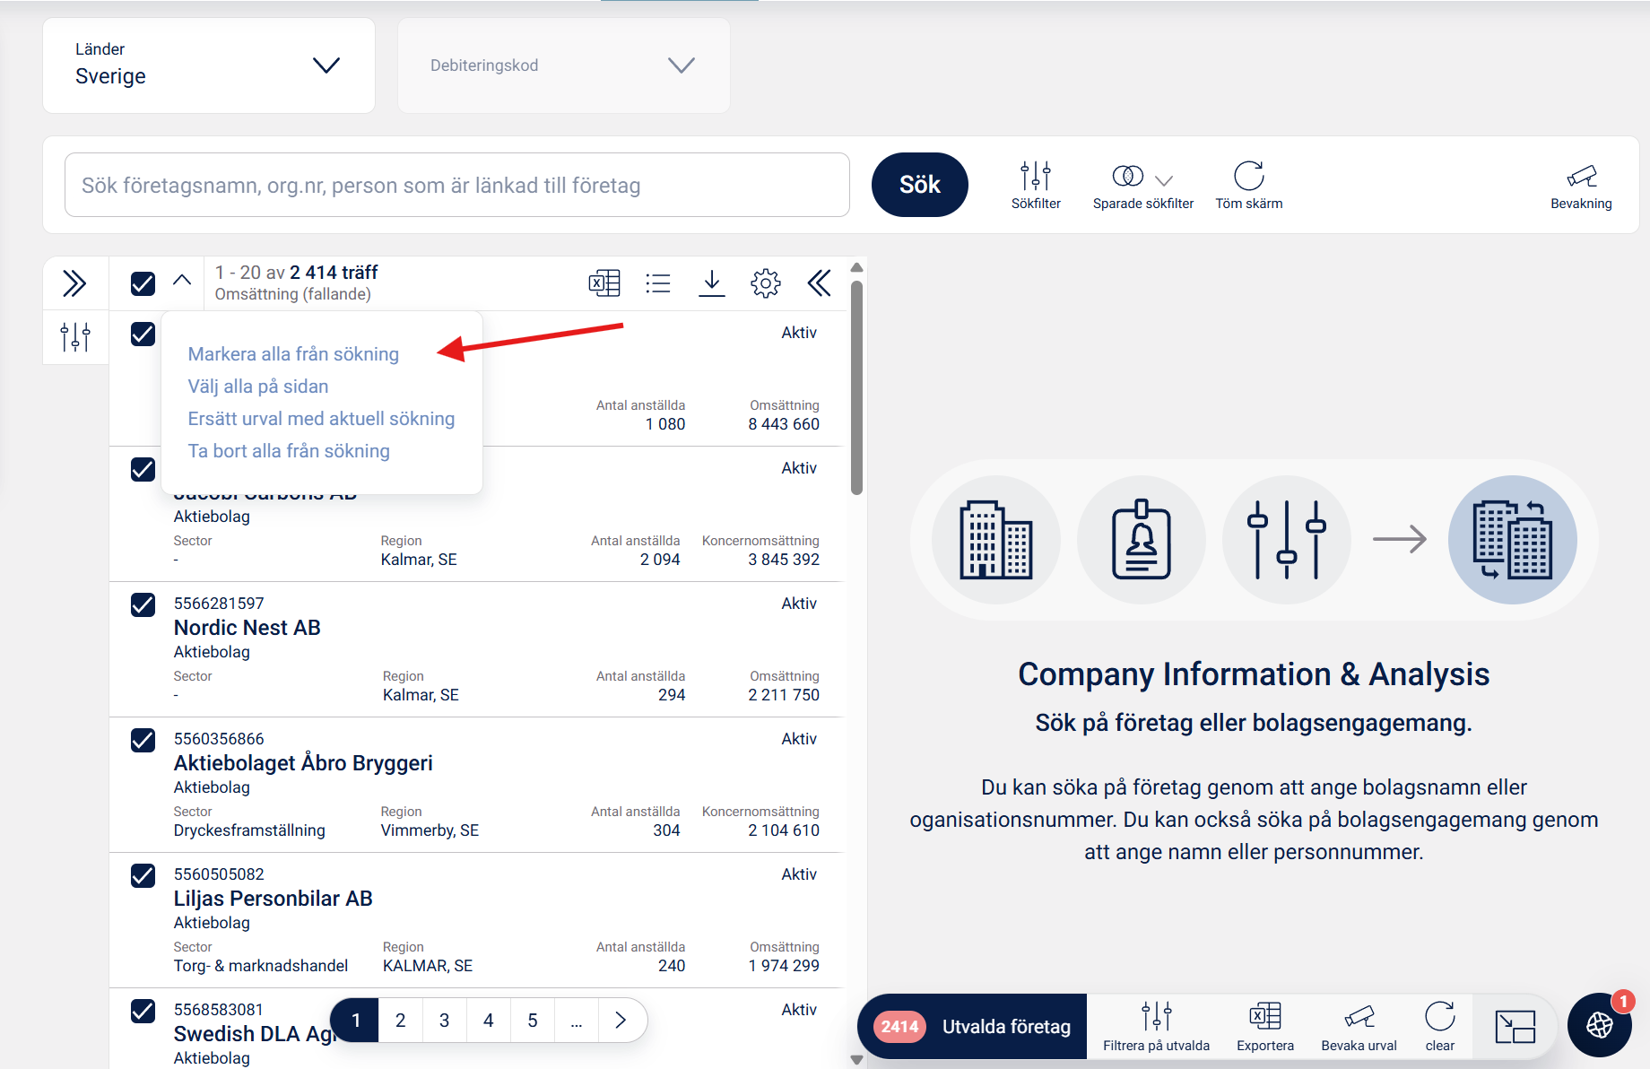
Task: Expand the Debiteringskod dropdown
Action: [x=564, y=65]
